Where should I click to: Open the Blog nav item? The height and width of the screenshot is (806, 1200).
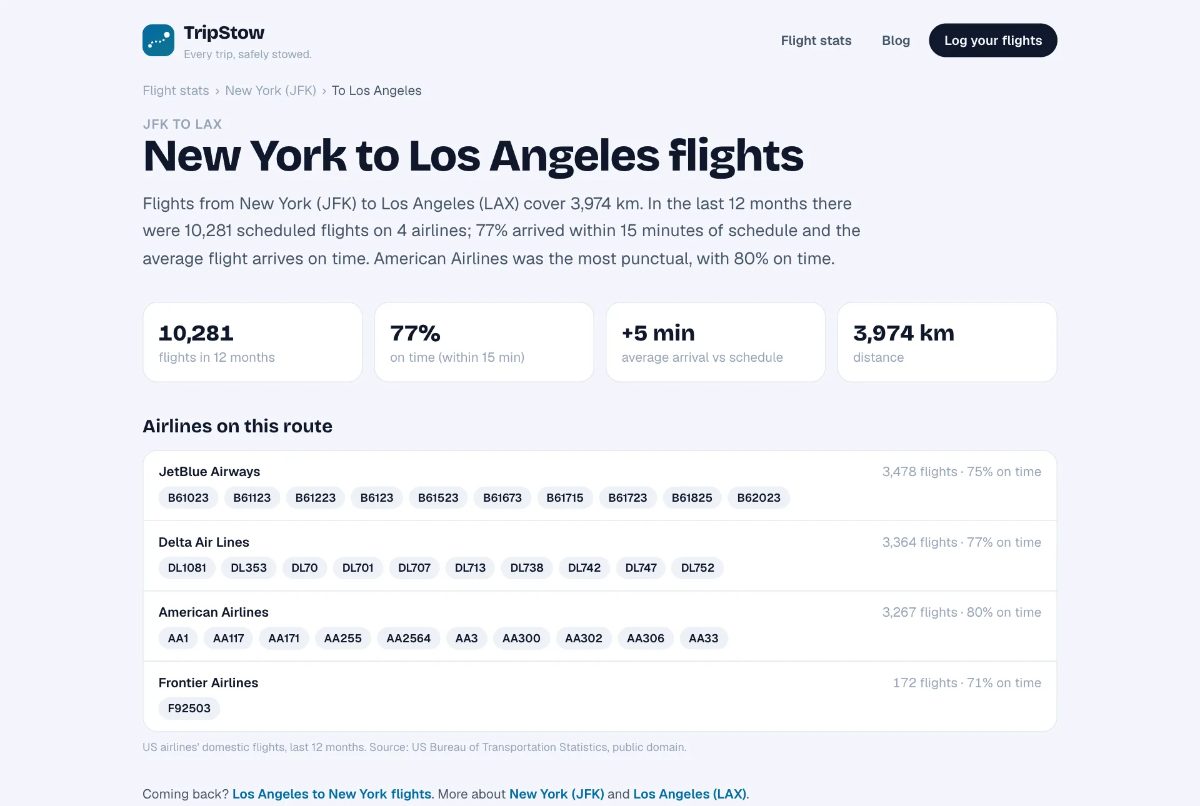coord(896,41)
